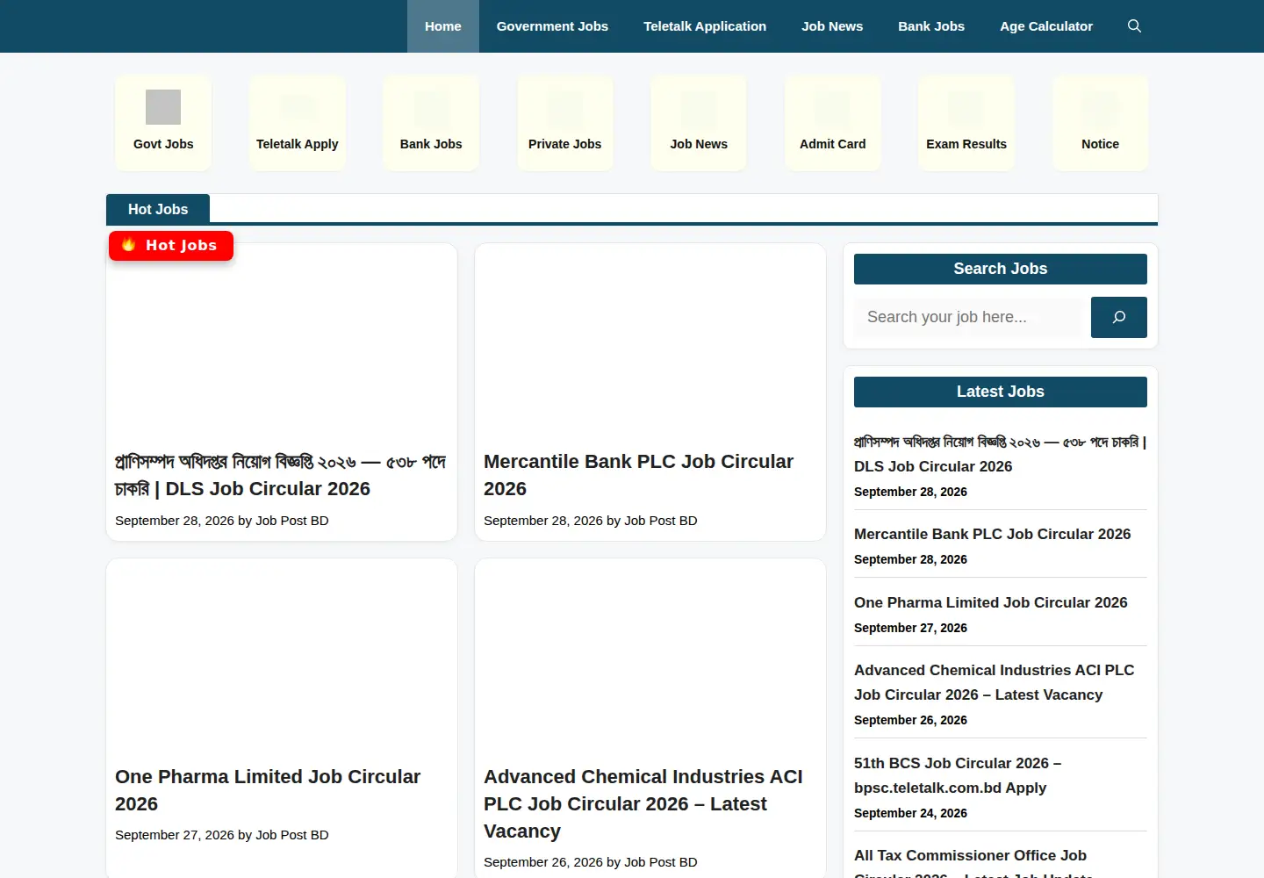Go to the Home menu item
1264x878 pixels.
click(x=443, y=26)
